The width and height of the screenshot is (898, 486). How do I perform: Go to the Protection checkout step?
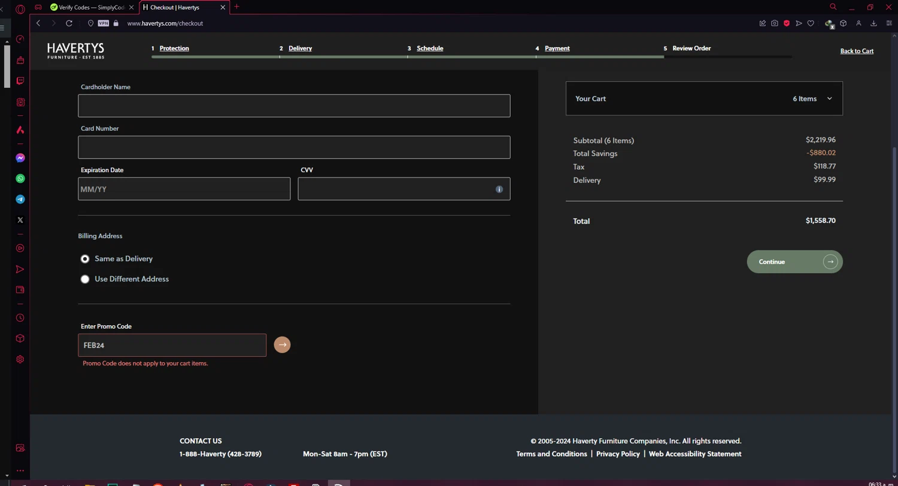point(174,48)
